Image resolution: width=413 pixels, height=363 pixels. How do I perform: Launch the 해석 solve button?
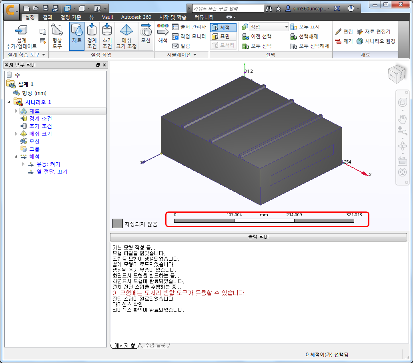[x=163, y=34]
